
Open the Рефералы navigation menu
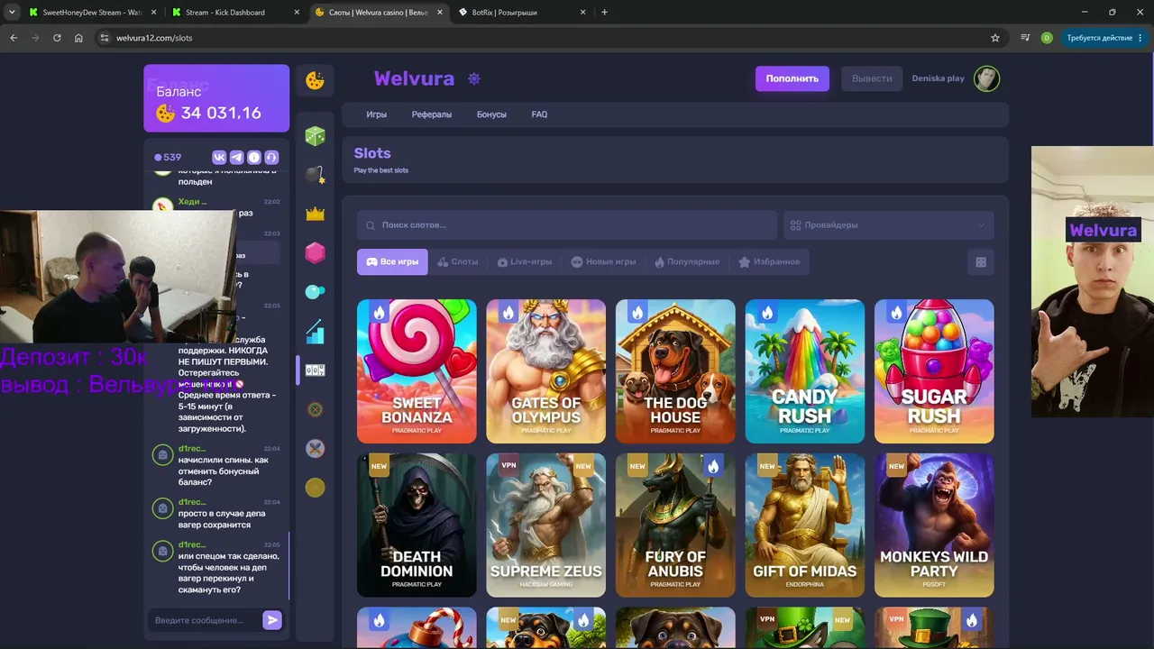click(x=432, y=114)
